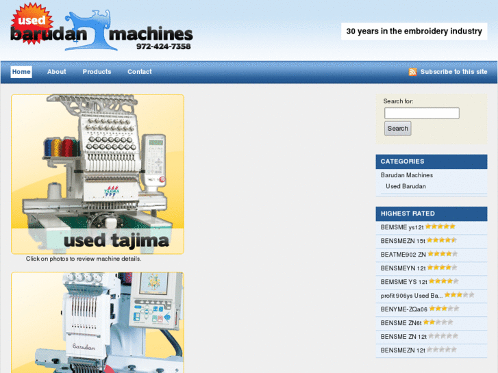Viewport: 498px width, 373px height.
Task: Click the Barudan machine photo
Action: pyautogui.click(x=97, y=322)
